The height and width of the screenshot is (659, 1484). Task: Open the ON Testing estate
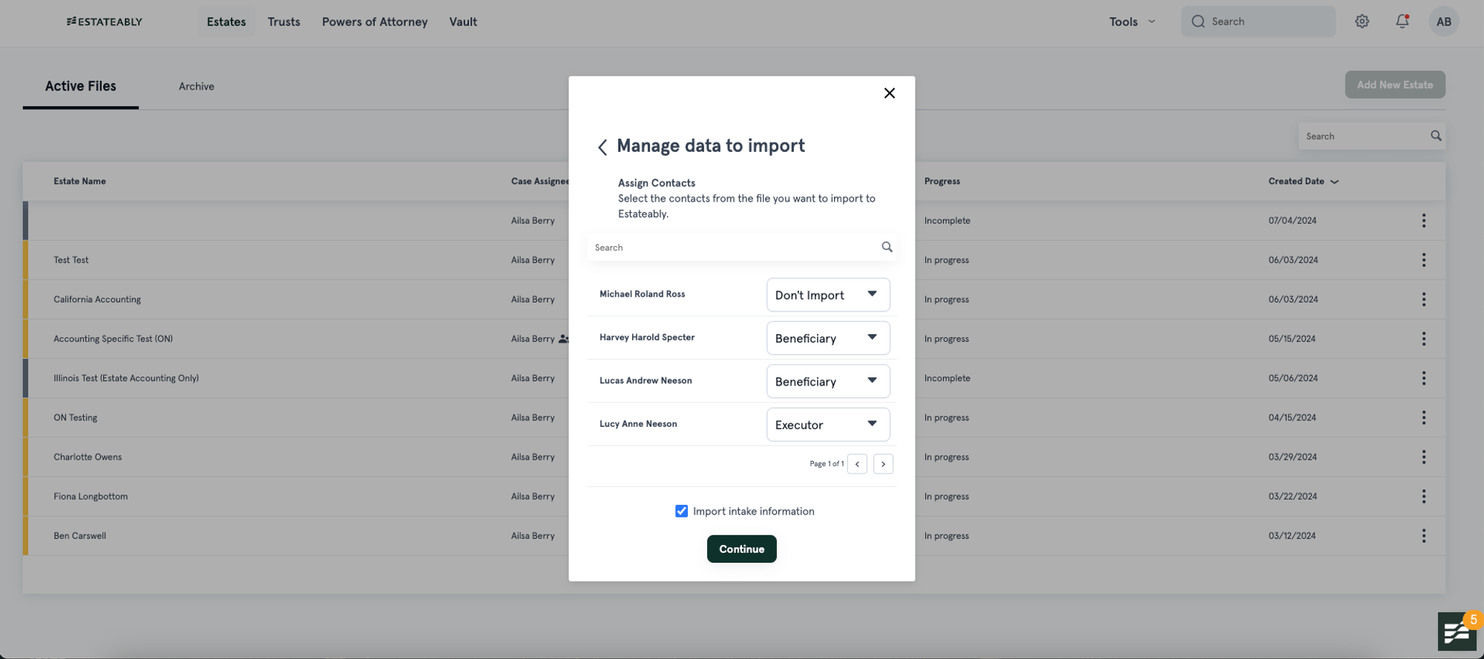pyautogui.click(x=75, y=417)
